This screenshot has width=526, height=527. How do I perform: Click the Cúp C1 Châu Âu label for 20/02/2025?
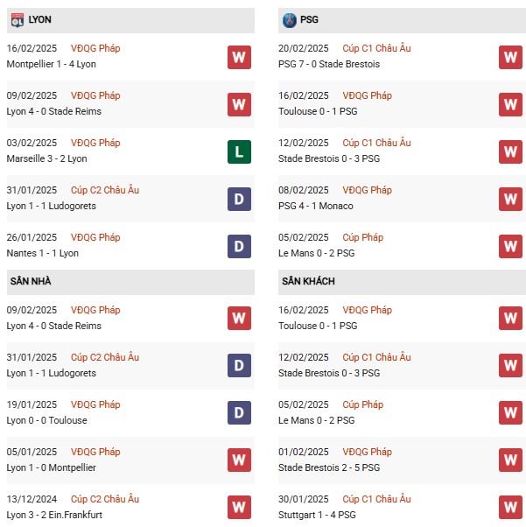click(x=376, y=48)
